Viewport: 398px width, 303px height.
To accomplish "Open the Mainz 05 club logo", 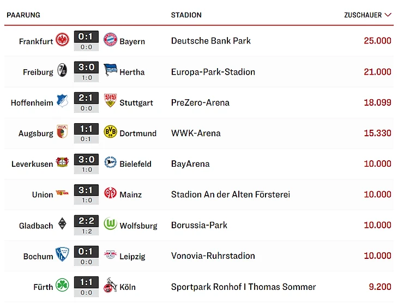I will (x=110, y=193).
